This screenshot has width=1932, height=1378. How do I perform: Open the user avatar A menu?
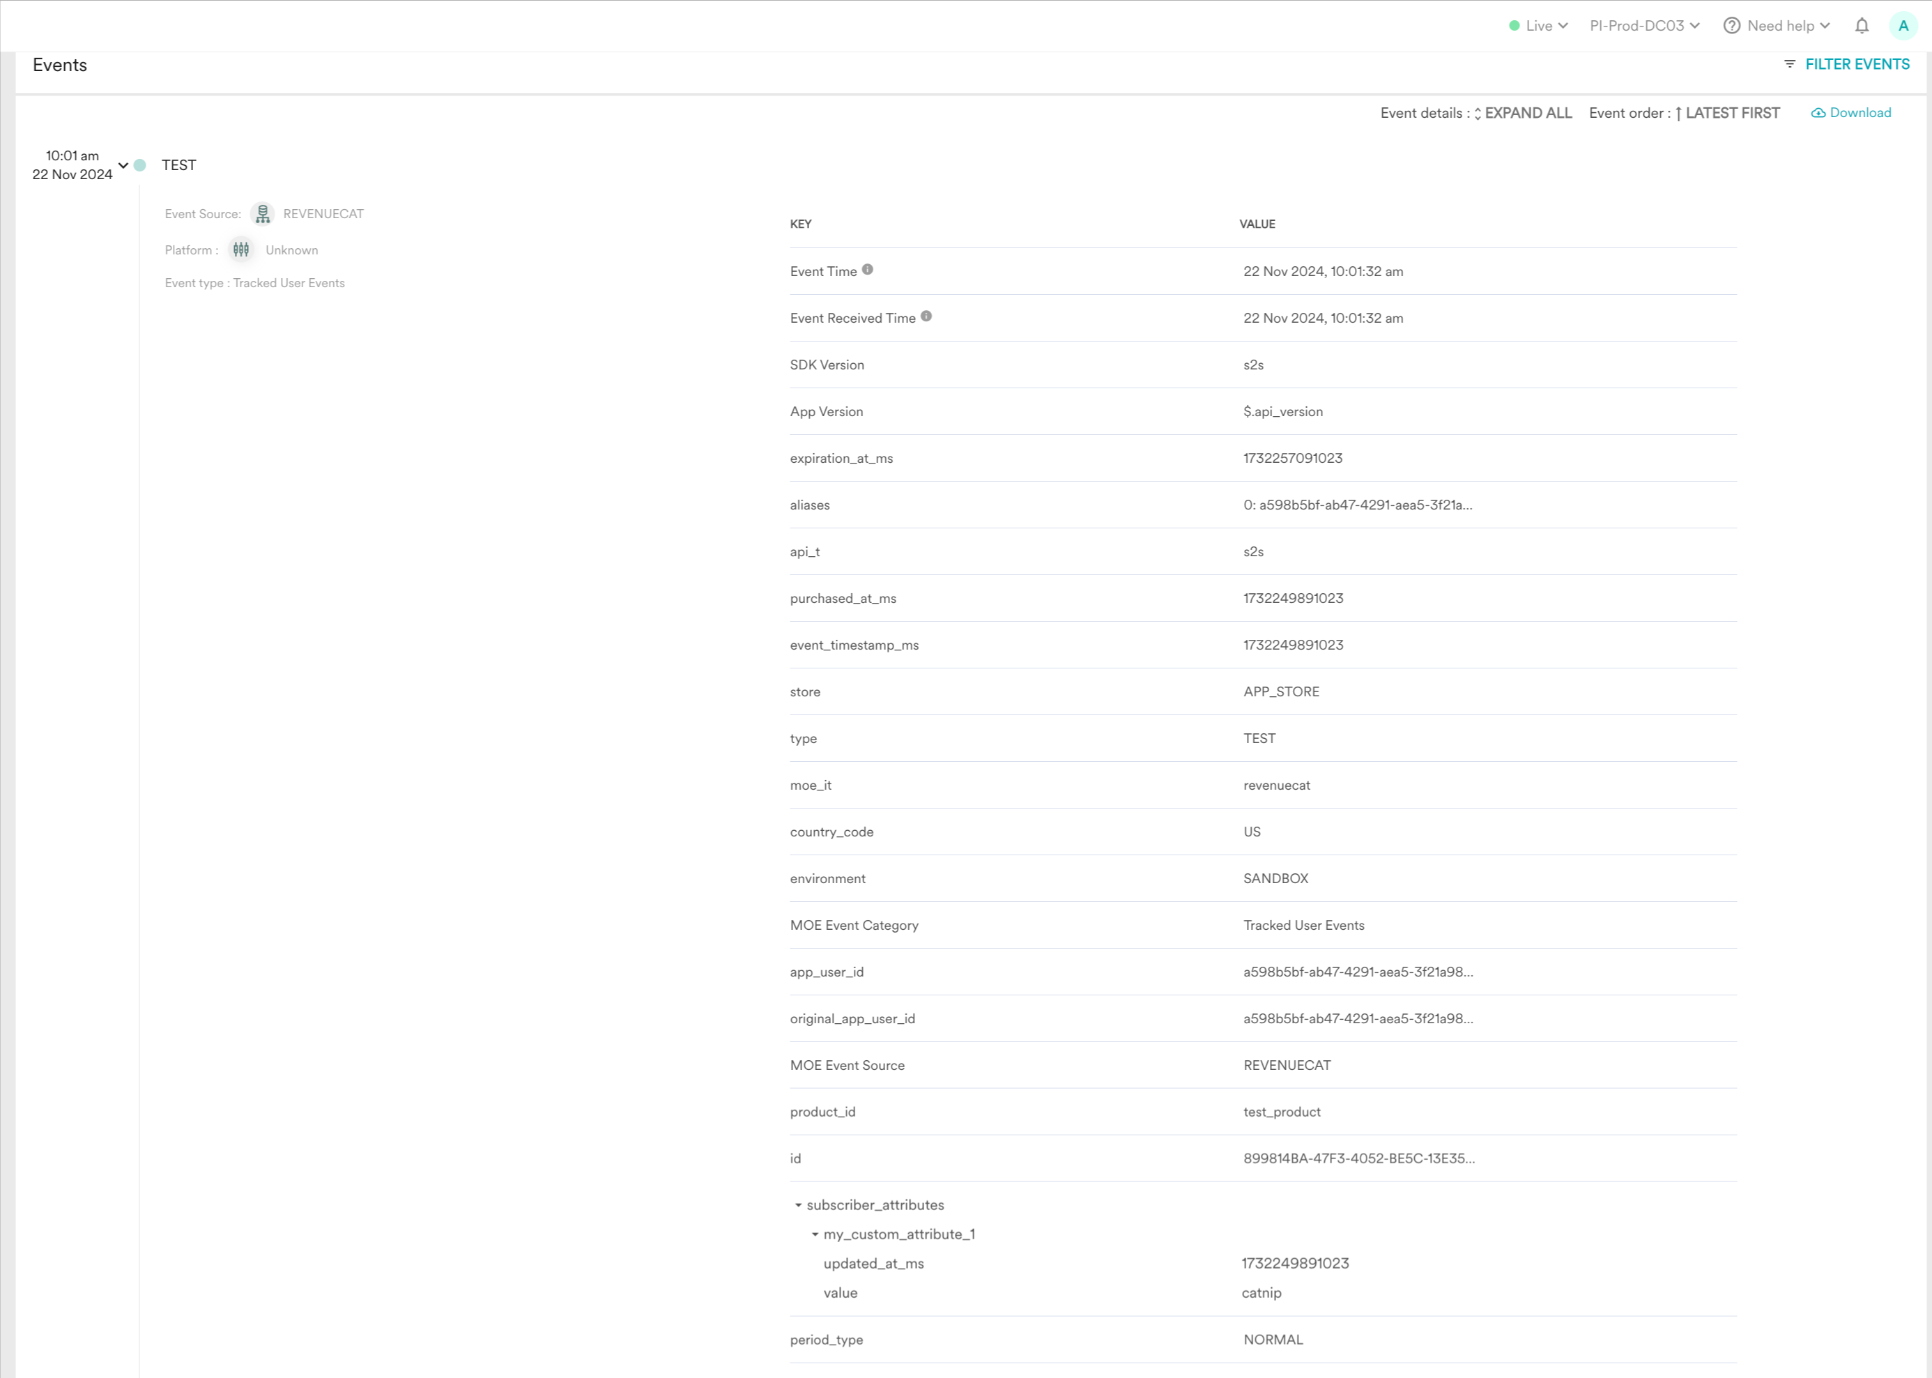tap(1903, 26)
